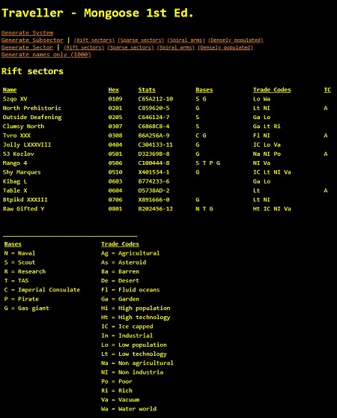Click bases entry N T G

(x=204, y=209)
